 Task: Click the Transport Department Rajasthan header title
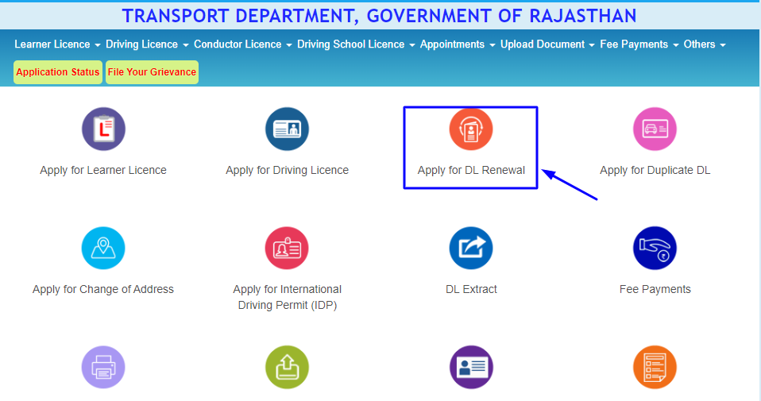pyautogui.click(x=379, y=16)
